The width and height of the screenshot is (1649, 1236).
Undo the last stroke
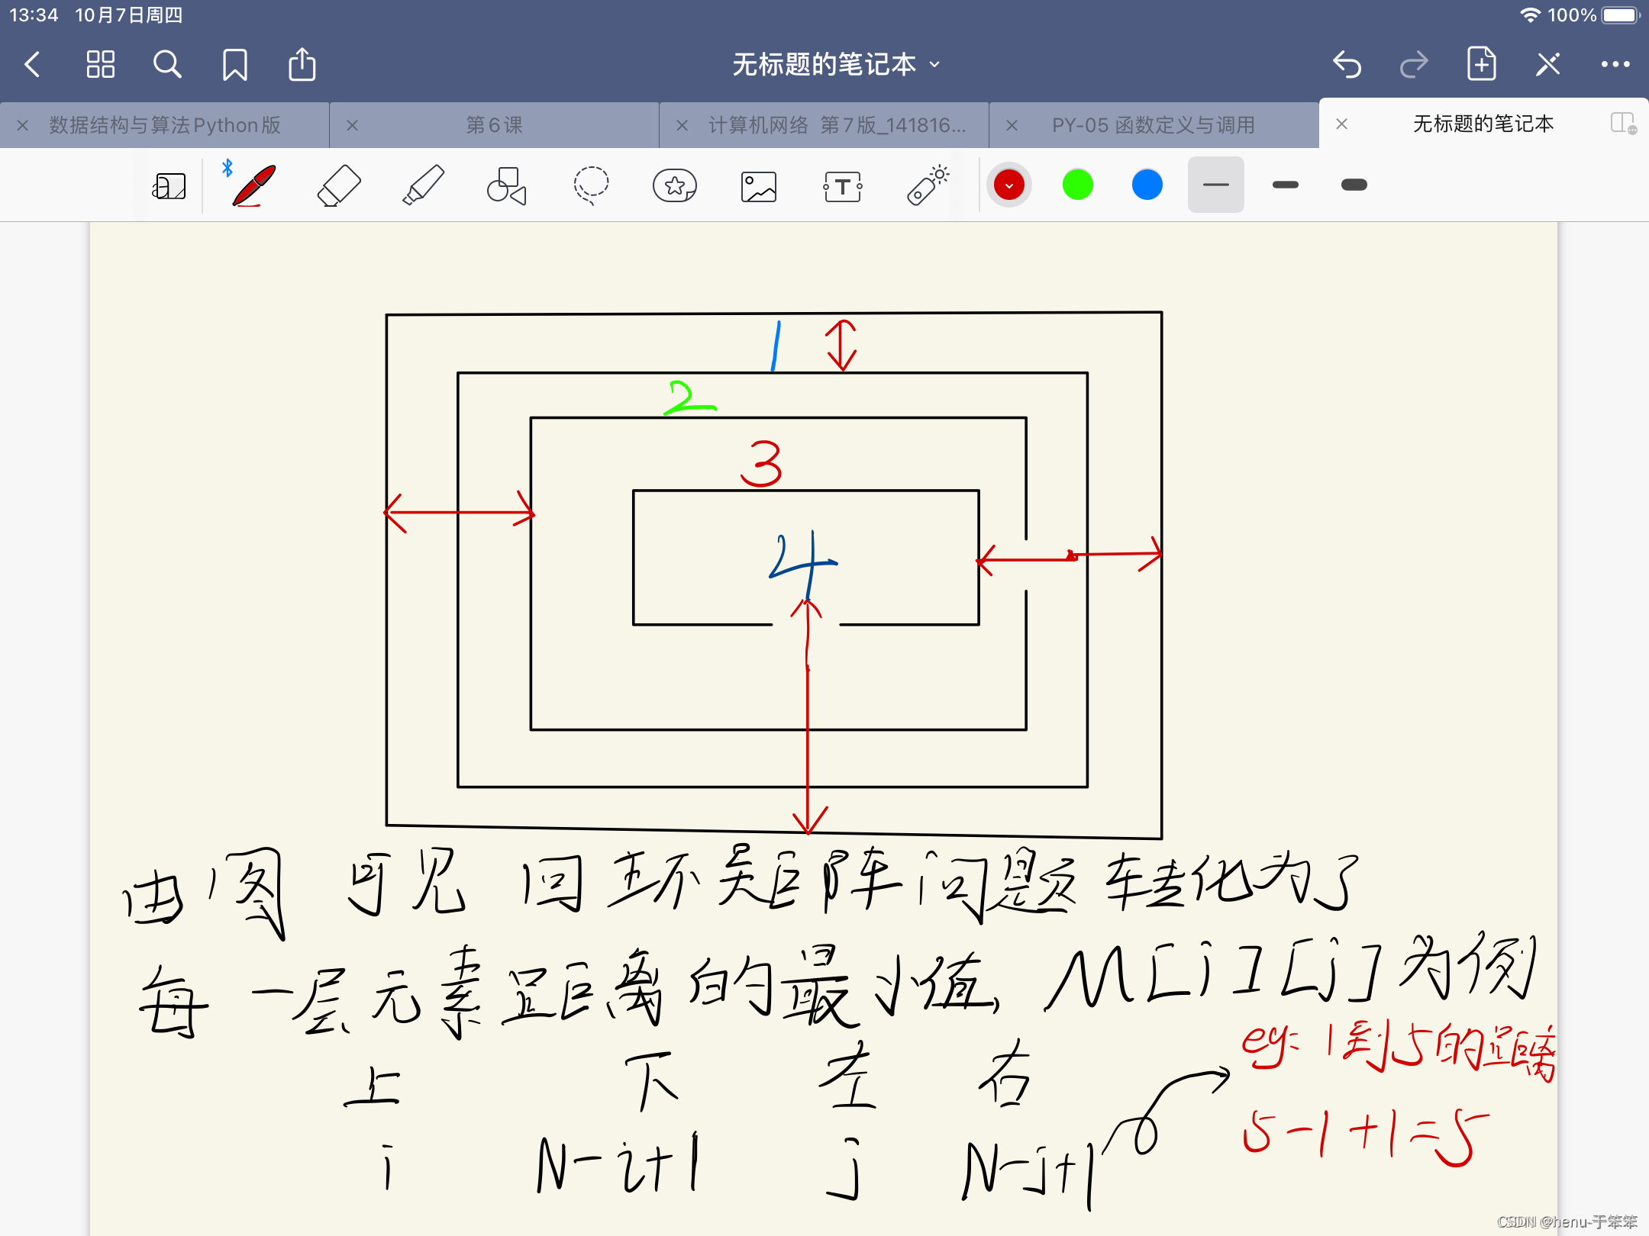(1347, 65)
